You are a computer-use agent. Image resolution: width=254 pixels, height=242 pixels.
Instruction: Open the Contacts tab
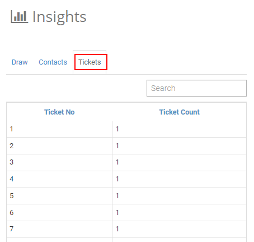tap(53, 62)
